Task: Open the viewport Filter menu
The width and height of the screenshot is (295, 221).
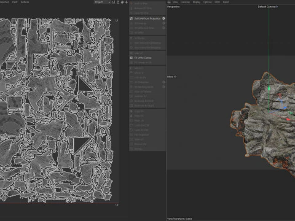Action: click(x=217, y=2)
